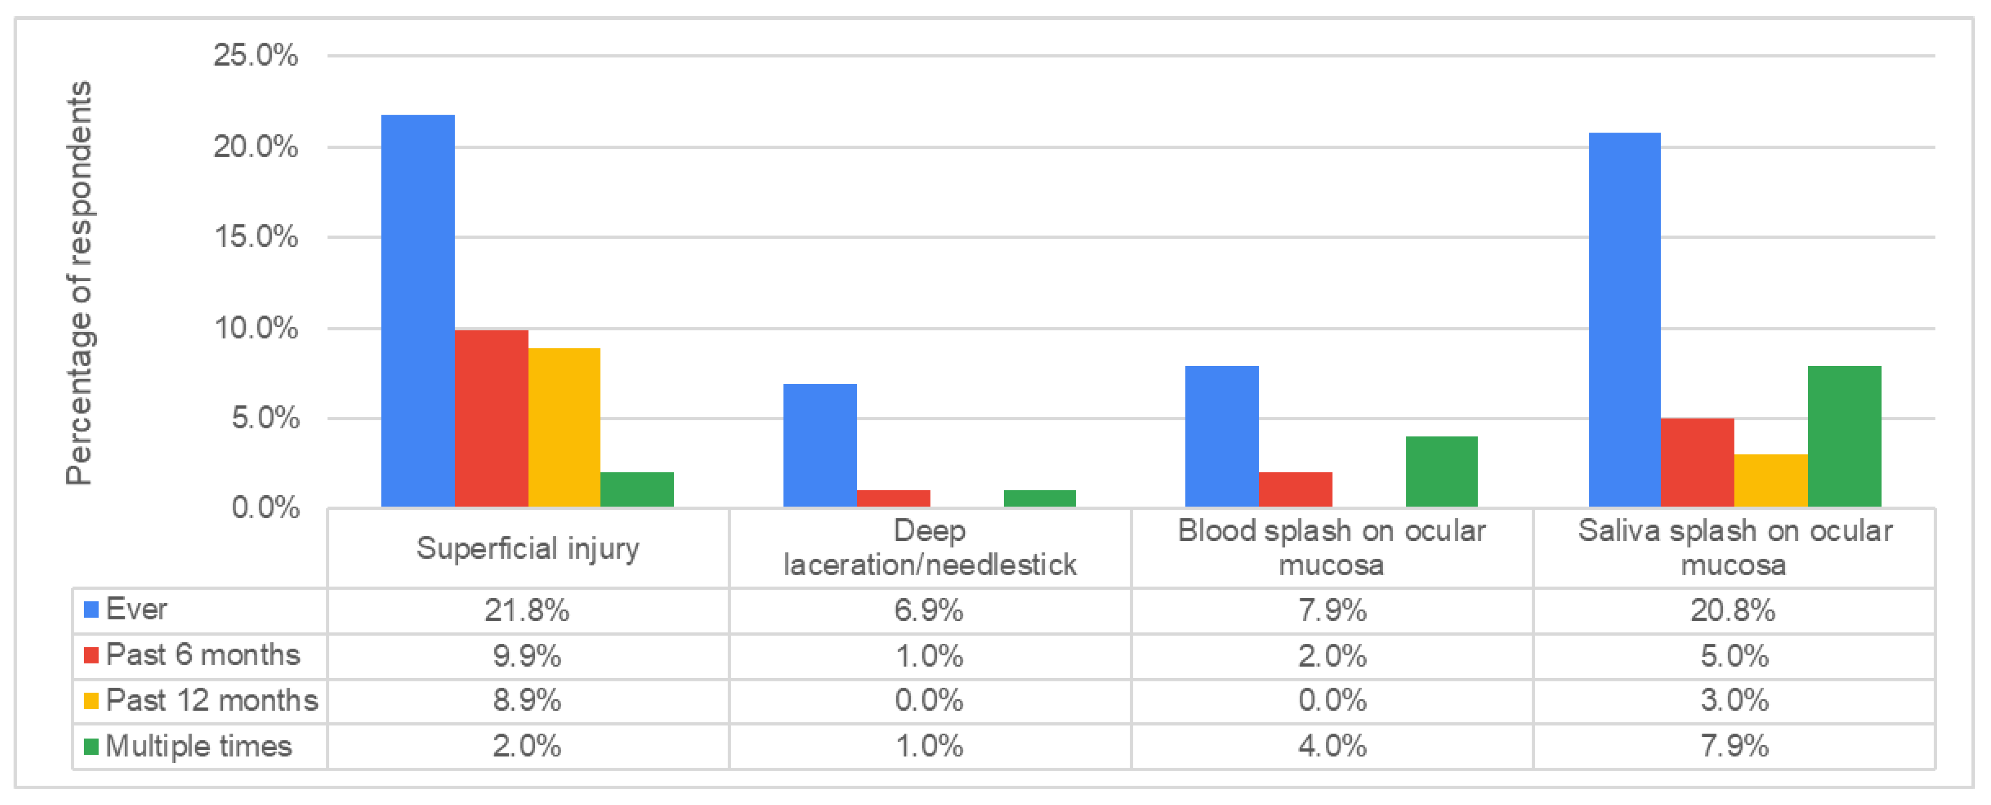The image size is (1991, 805).
Task: Select the red Superficial injury bar
Action: (492, 418)
